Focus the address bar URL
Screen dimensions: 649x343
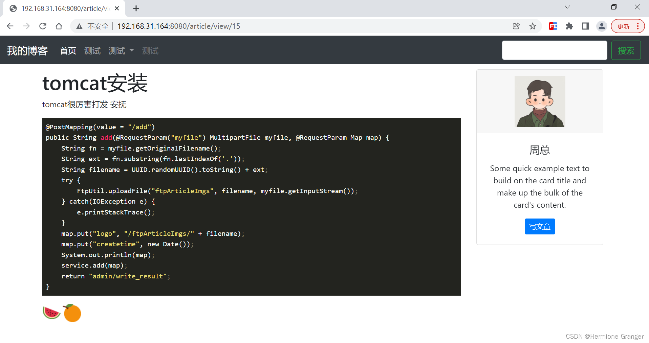click(179, 26)
